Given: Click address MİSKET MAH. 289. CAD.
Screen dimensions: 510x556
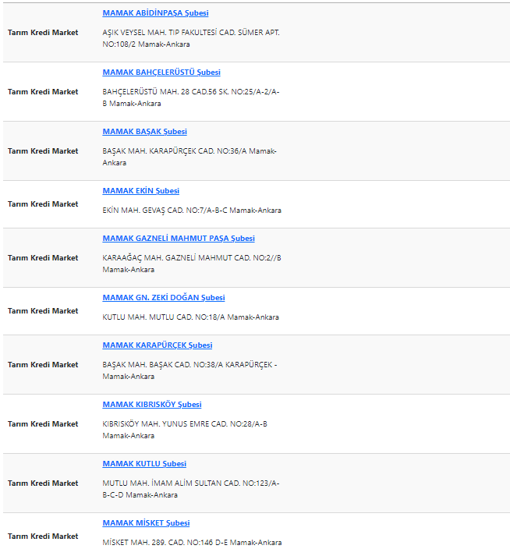Looking at the screenshot, I should click(x=193, y=542).
